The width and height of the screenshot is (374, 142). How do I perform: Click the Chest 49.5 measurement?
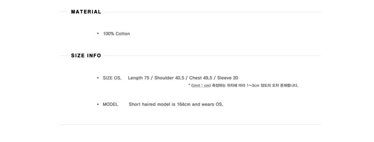pos(200,78)
